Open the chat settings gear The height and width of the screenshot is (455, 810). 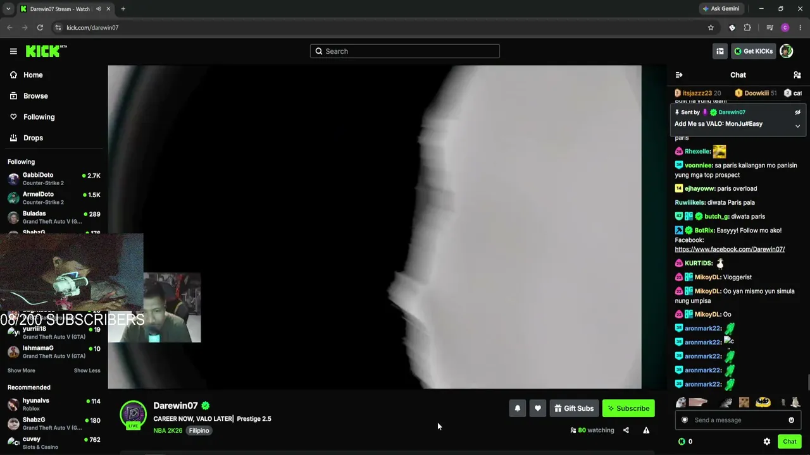pos(767,442)
